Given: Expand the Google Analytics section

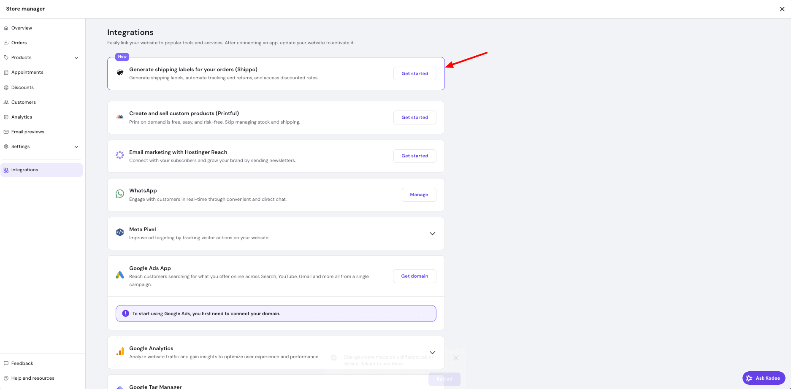Looking at the screenshot, I should (432, 352).
